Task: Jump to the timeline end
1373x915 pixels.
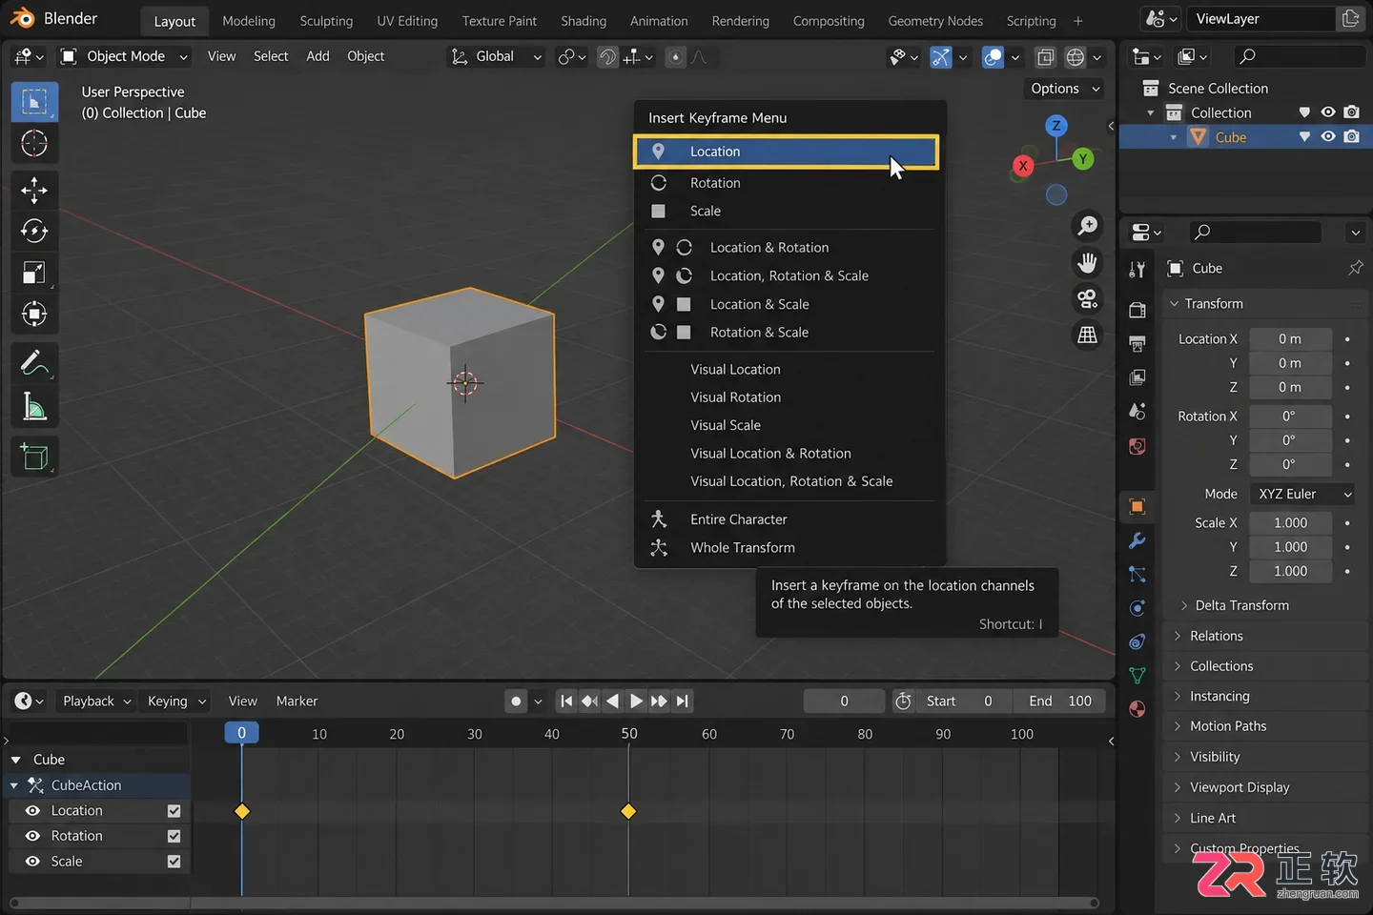Action: 683,701
